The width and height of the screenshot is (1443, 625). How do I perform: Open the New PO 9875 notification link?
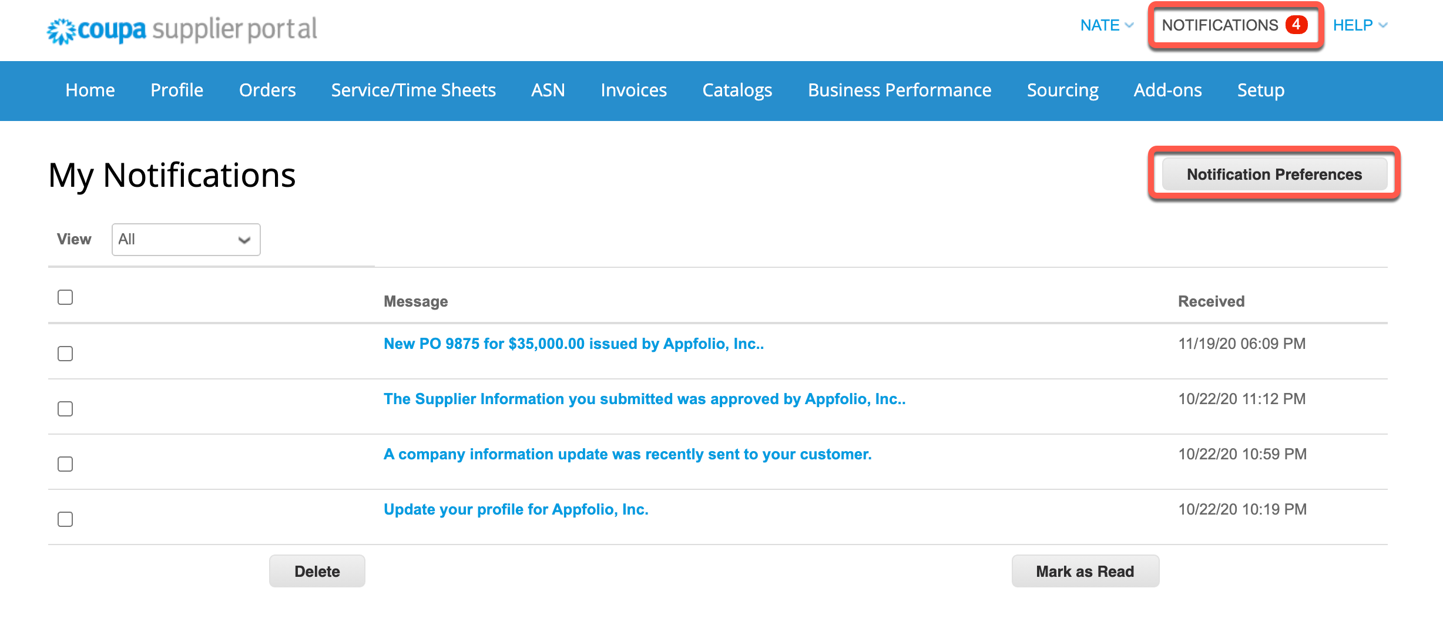click(573, 344)
